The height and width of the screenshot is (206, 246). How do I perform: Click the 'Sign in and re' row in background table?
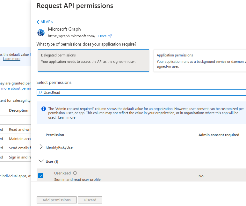(x=15, y=157)
